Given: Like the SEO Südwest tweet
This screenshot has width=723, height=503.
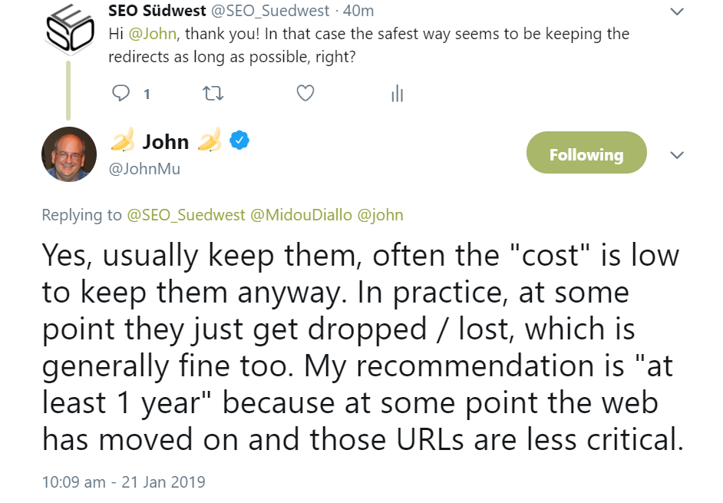Looking at the screenshot, I should point(305,94).
